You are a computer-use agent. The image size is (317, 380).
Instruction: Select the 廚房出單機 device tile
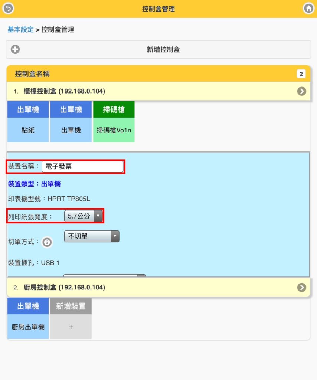tap(28, 327)
